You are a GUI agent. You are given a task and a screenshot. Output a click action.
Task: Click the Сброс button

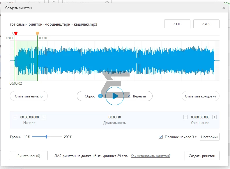click(x=90, y=96)
